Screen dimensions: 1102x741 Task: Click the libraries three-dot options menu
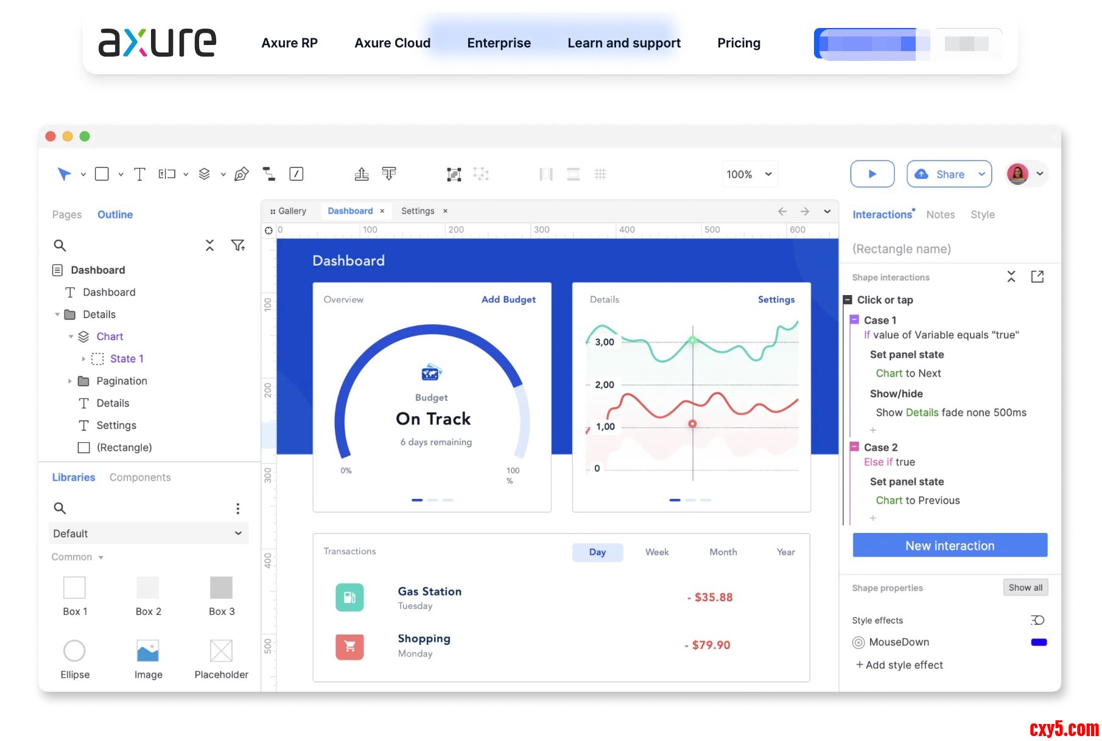point(237,509)
